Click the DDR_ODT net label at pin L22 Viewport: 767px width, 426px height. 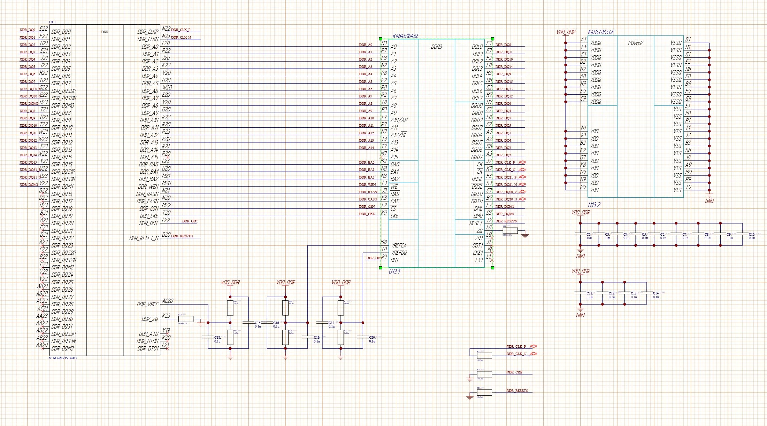(190, 221)
